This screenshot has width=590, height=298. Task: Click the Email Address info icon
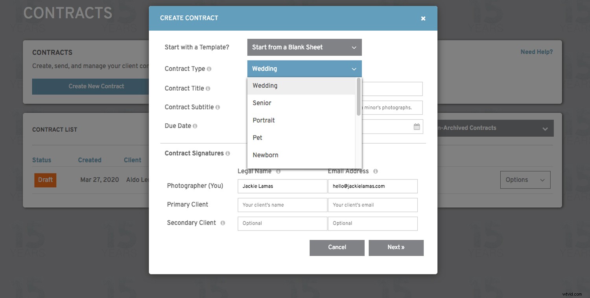[x=375, y=172]
